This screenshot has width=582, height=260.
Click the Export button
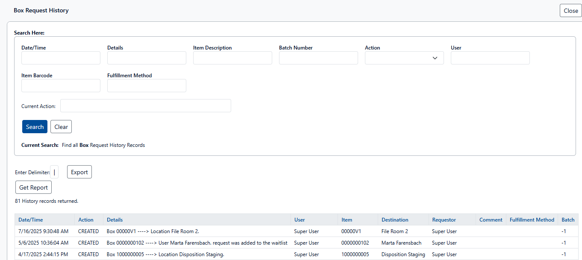click(x=79, y=172)
